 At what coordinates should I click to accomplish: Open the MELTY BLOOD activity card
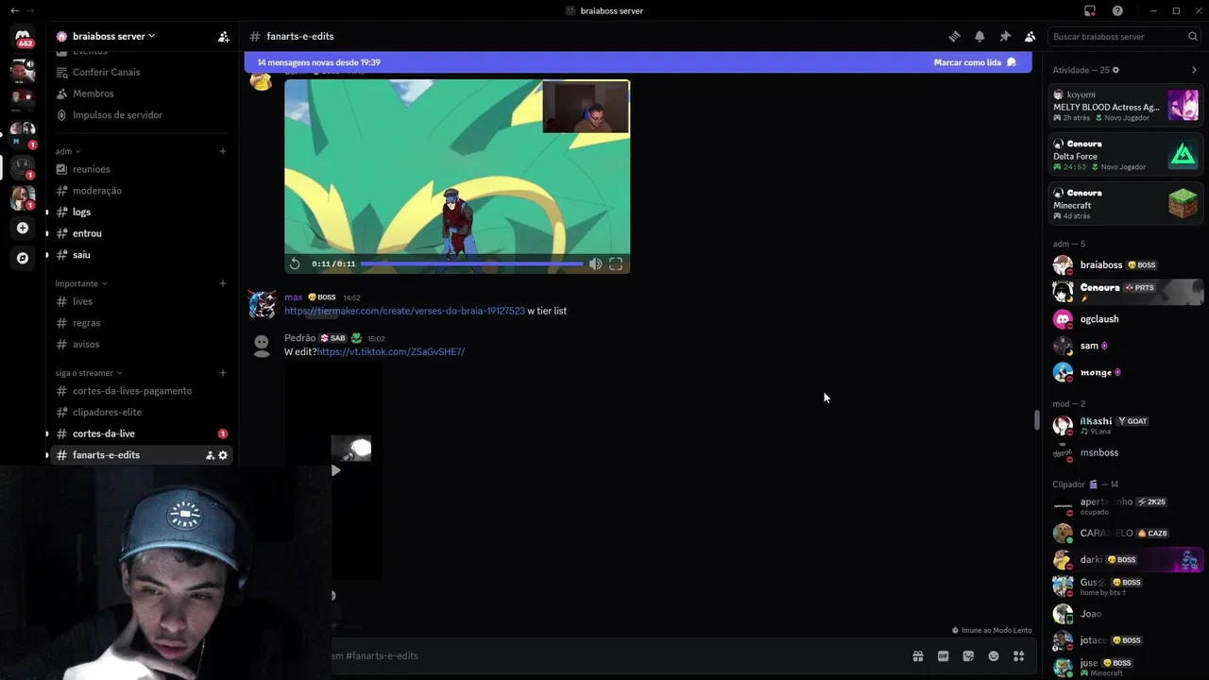pos(1126,106)
